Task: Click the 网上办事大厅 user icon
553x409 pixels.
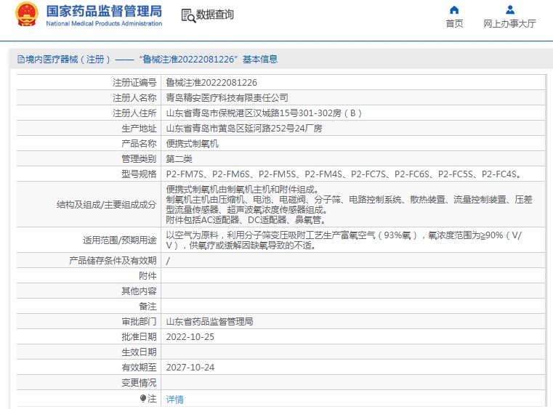Action: [x=510, y=9]
